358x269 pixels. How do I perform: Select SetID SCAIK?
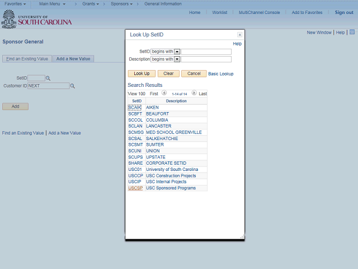135,108
